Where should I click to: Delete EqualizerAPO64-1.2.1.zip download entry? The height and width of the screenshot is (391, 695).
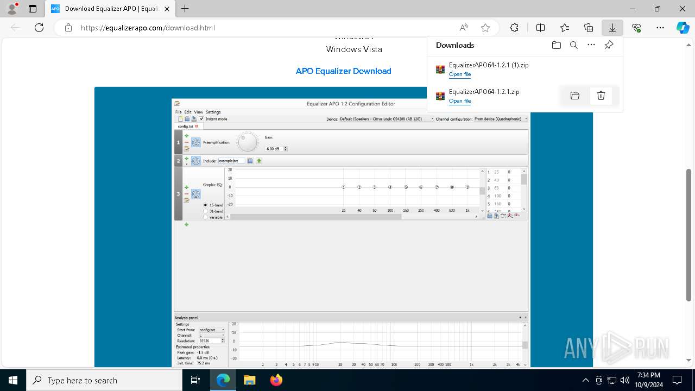[601, 96]
